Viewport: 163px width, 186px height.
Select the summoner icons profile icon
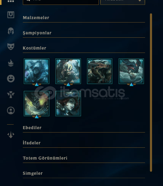(11, 110)
